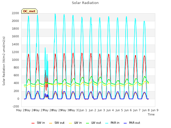Click the red SW in legend swatch
171x128 pixels.
33,123
